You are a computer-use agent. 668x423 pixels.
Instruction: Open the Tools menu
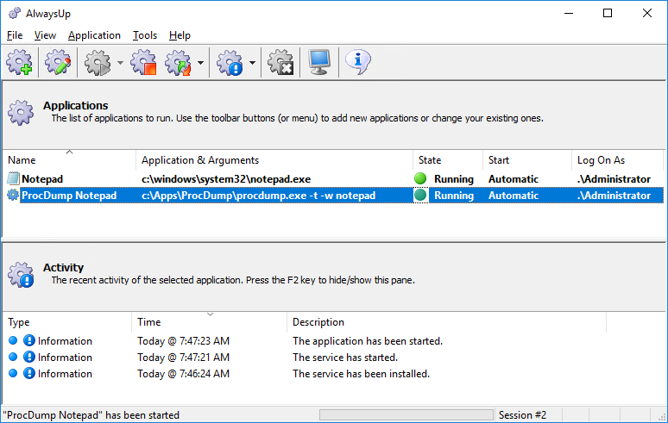pyautogui.click(x=145, y=35)
